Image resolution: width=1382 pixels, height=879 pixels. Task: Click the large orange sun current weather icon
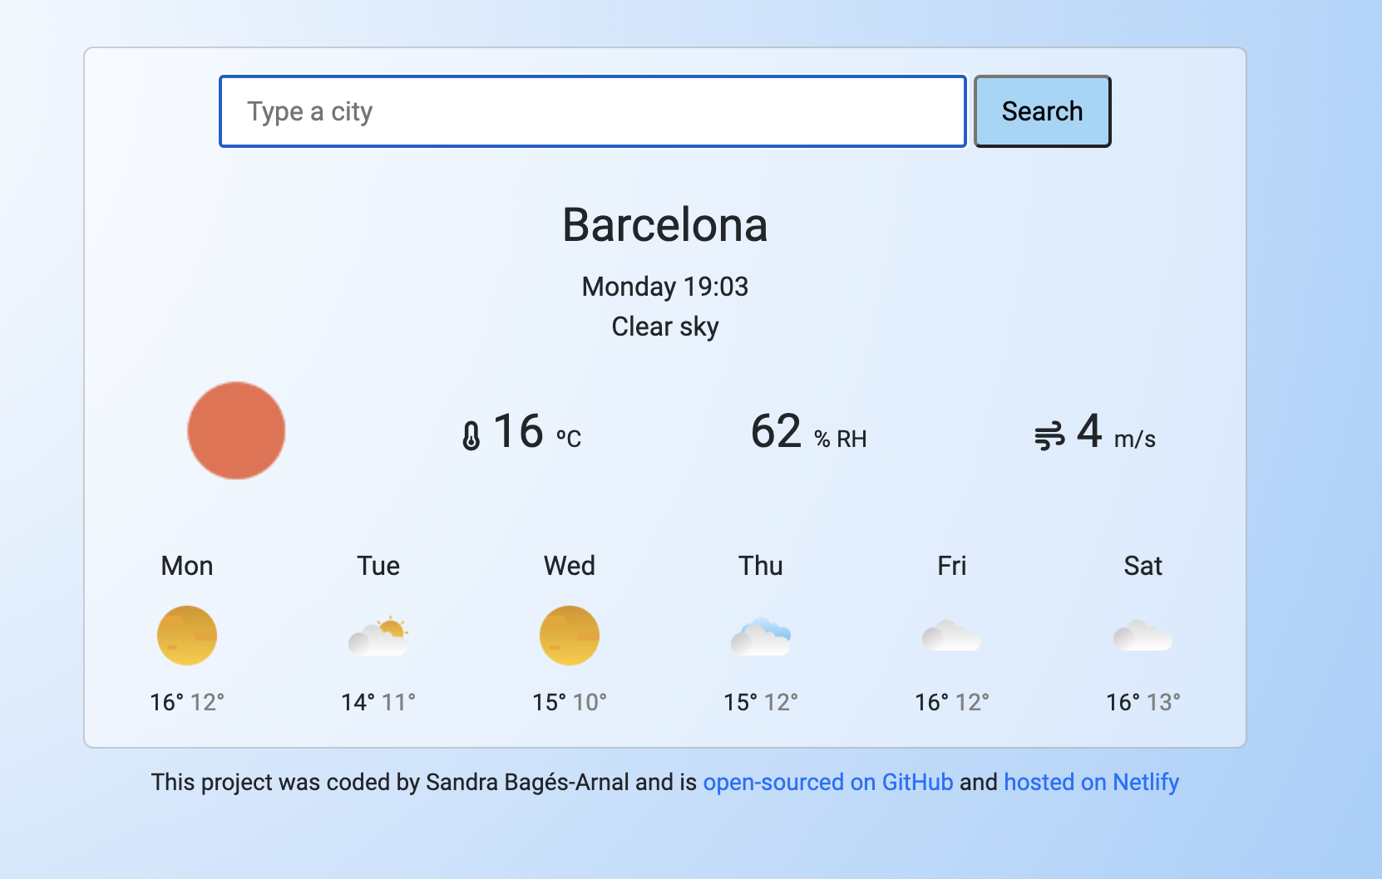tap(236, 430)
